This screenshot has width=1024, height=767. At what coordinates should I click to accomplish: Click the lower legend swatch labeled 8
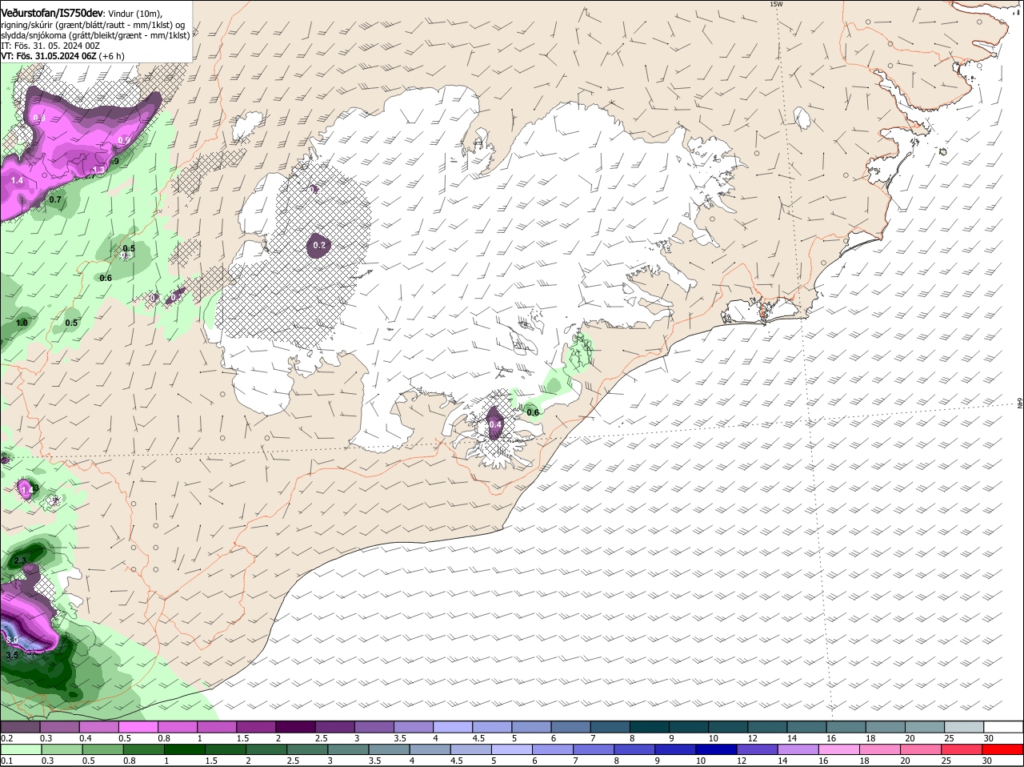coord(635,749)
